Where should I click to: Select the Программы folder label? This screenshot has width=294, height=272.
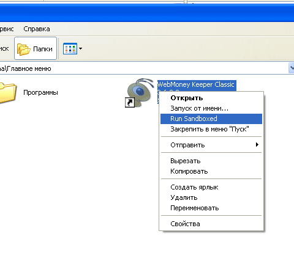pyautogui.click(x=40, y=92)
